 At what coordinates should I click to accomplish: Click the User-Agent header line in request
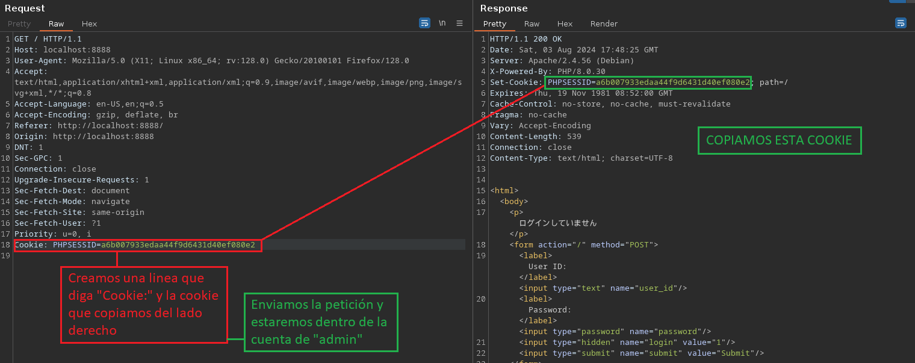coord(211,61)
